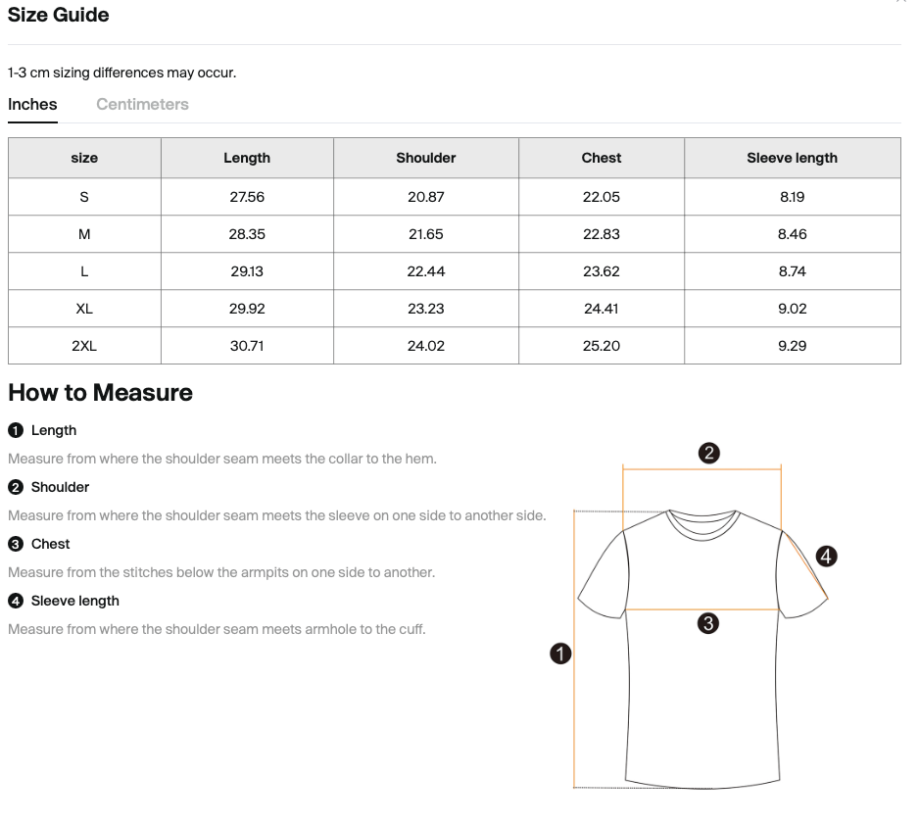The image size is (919, 826).
Task: Click the Chest column header
Action: pyautogui.click(x=601, y=158)
